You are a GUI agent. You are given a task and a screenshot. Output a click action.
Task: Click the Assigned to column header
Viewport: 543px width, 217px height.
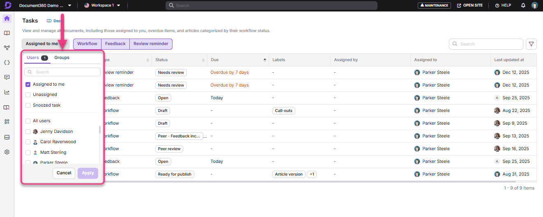(x=451, y=60)
